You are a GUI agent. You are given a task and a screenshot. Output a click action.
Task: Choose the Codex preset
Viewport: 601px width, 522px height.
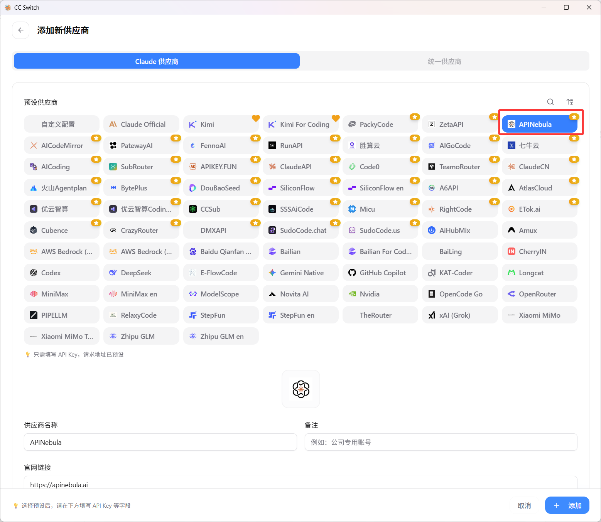62,273
